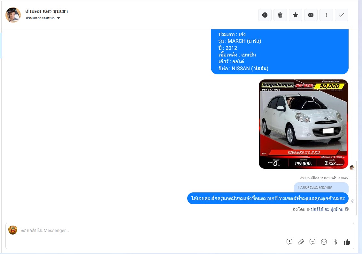Request payment with Baht icon

(335, 242)
